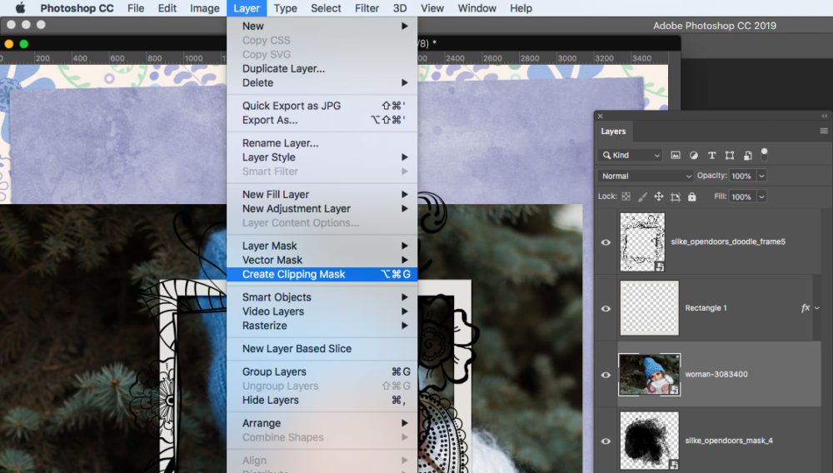Open the Edit menu
Screen dimensions: 833x473
[x=167, y=8]
